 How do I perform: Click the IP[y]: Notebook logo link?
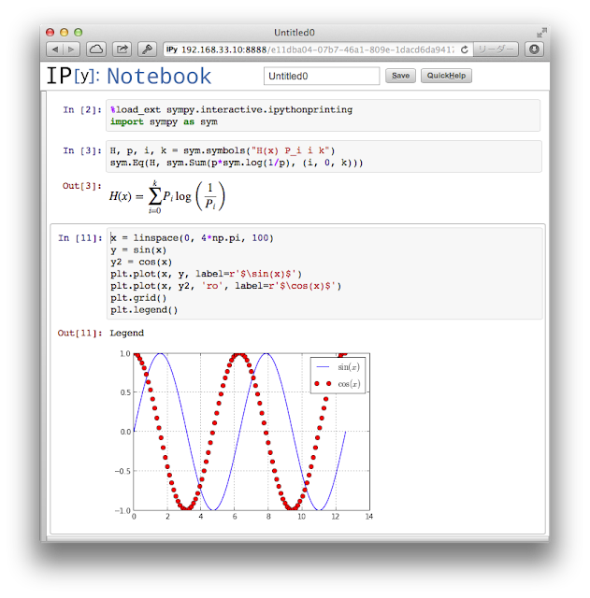(129, 76)
